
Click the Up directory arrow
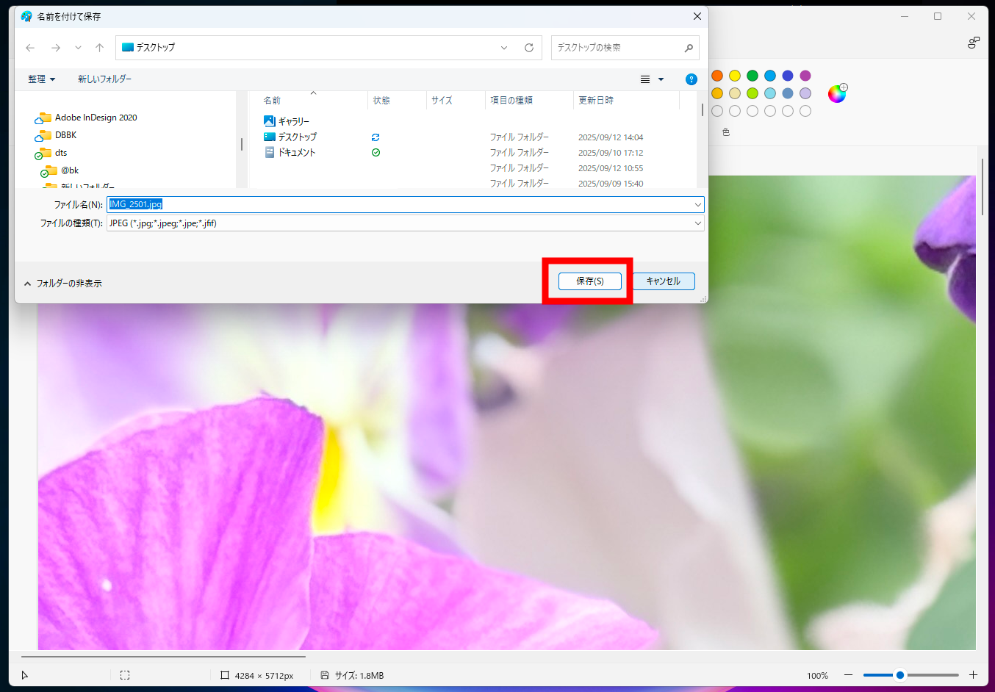[99, 48]
